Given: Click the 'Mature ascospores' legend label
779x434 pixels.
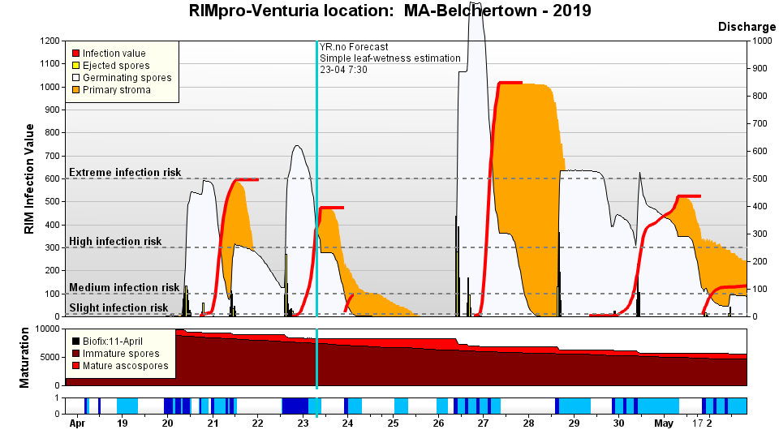Looking at the screenshot, I should tap(126, 366).
